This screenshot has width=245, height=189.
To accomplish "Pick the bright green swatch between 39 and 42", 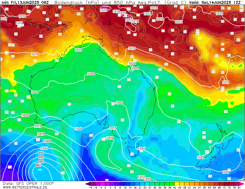I will point(172,184).
